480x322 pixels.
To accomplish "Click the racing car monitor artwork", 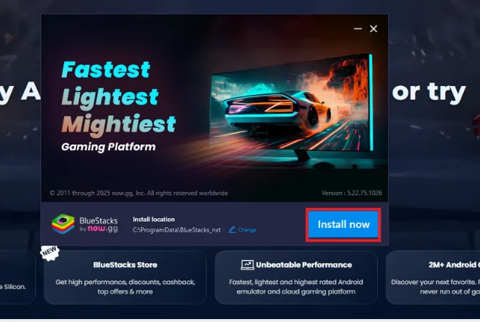I will (292, 107).
